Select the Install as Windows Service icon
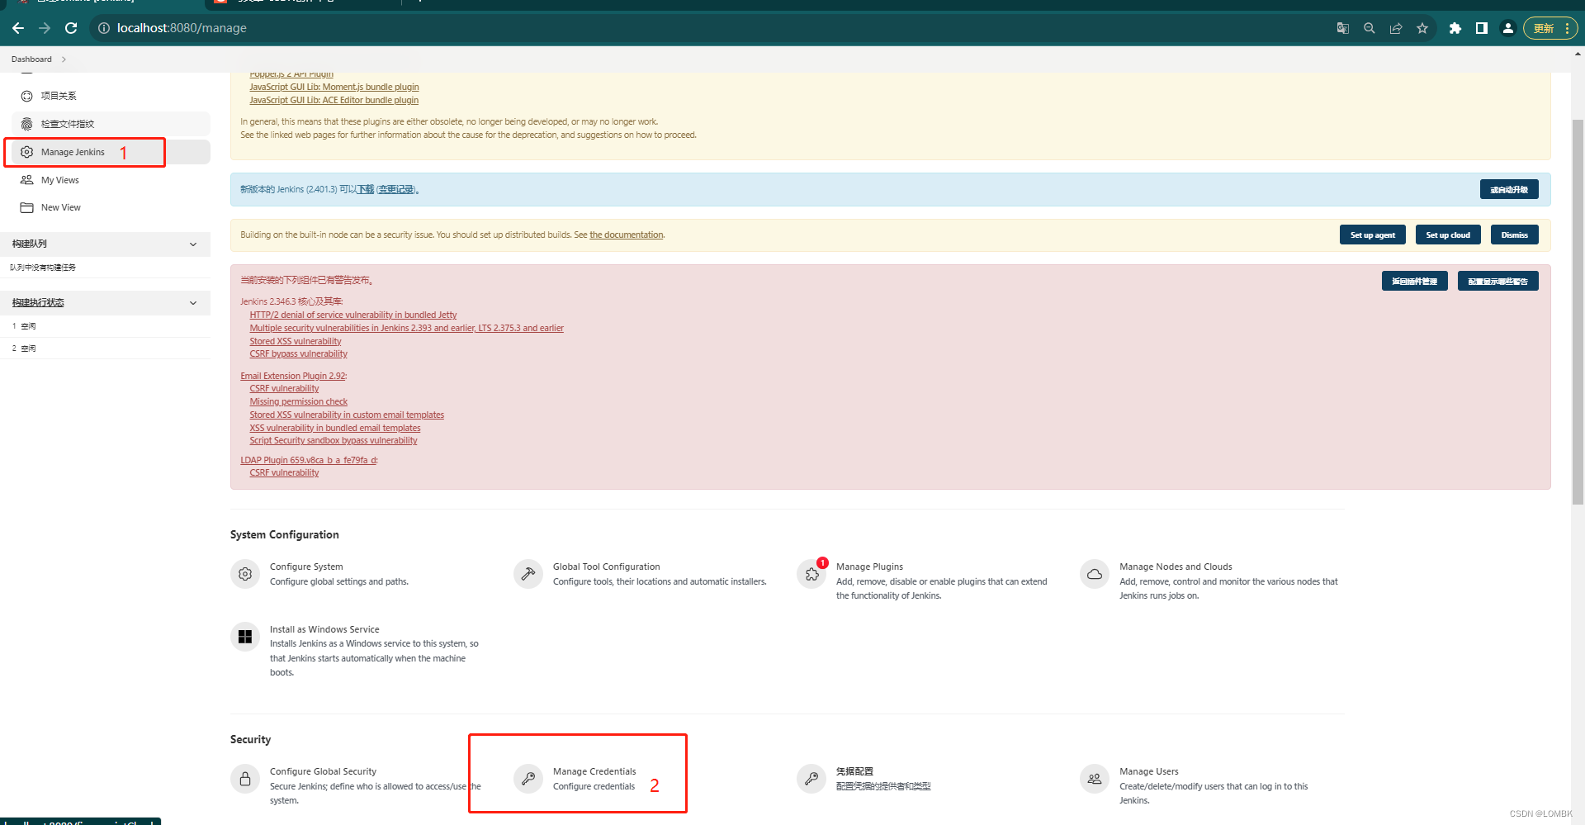 click(x=244, y=636)
